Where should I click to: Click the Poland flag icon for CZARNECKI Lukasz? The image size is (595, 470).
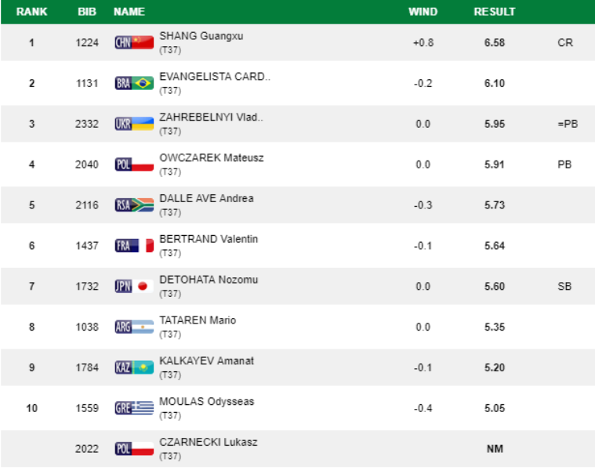pos(134,449)
